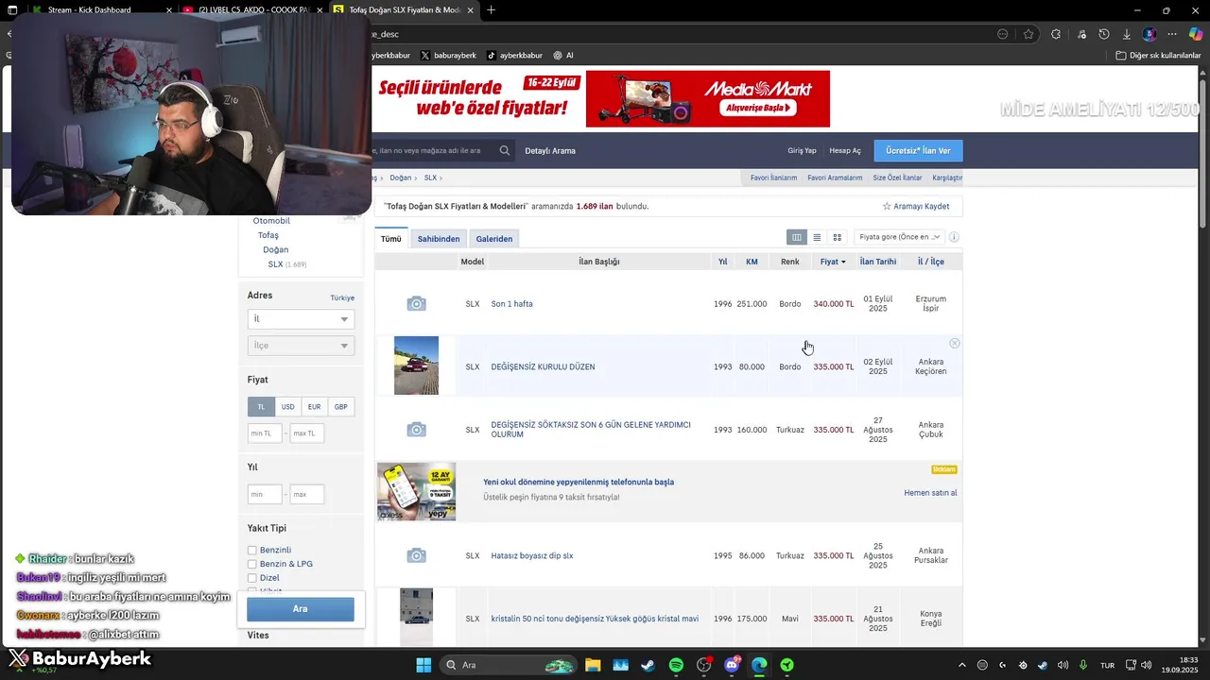This screenshot has width=1210, height=680.
Task: Open a new browser tab with plus
Action: [x=491, y=10]
